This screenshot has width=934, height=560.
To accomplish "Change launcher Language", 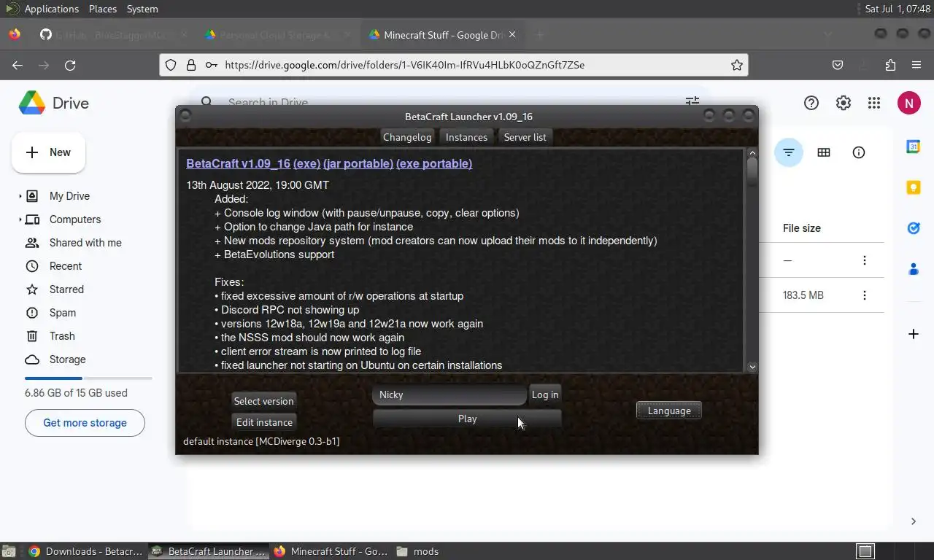I will pyautogui.click(x=669, y=411).
